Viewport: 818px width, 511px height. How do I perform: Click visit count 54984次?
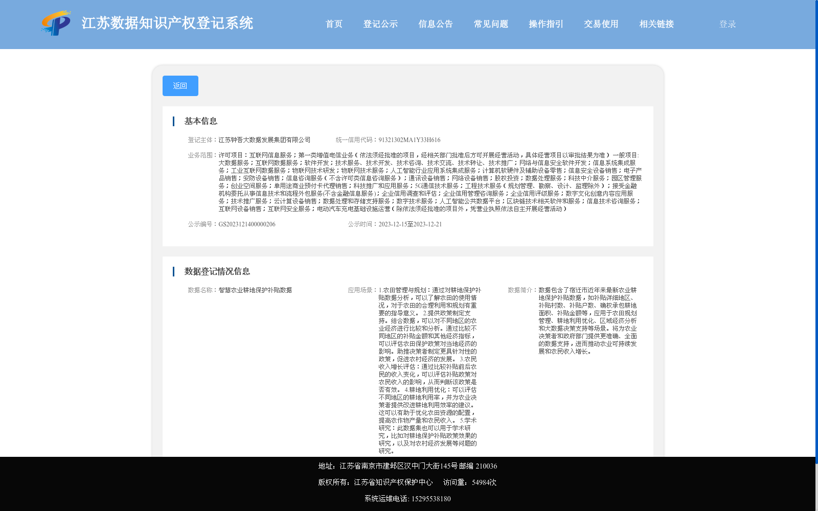click(x=484, y=482)
